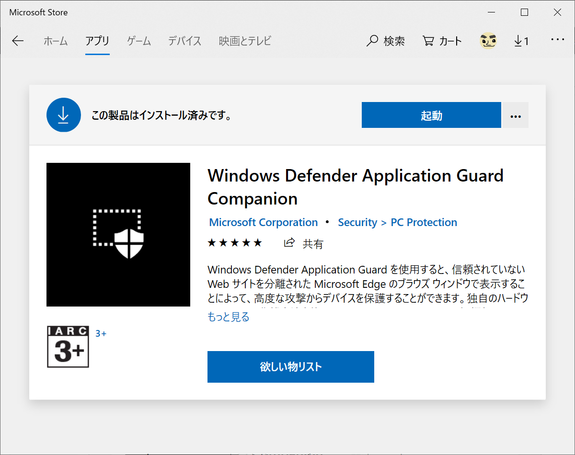575x455 pixels.
Task: Open the user account avatar
Action: point(488,41)
